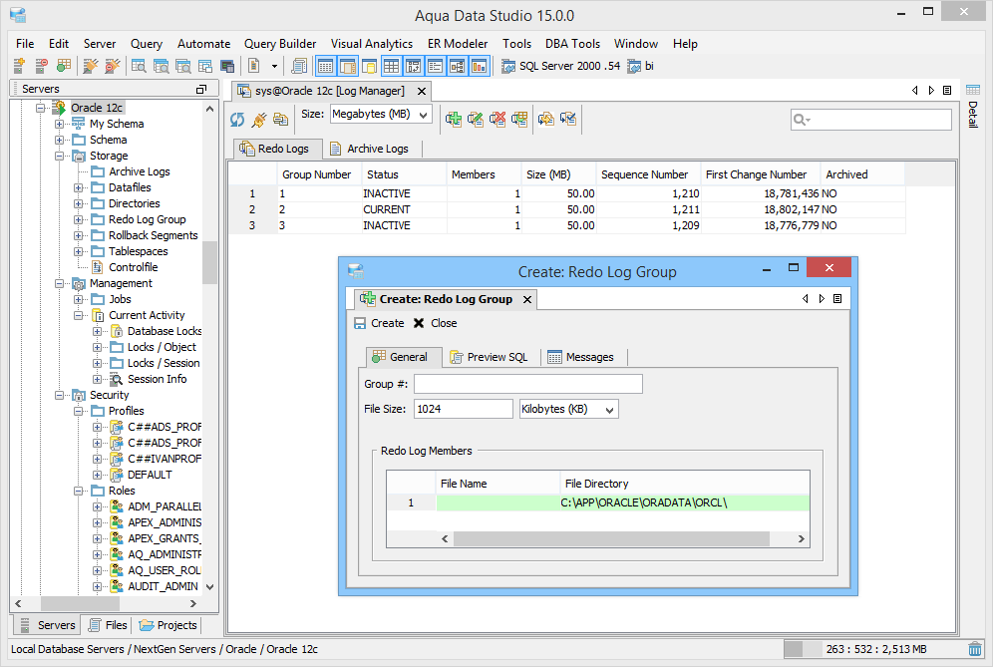Screen dimensions: 993x667
Task: Switch to the Preview SQL tab
Action: (x=489, y=357)
